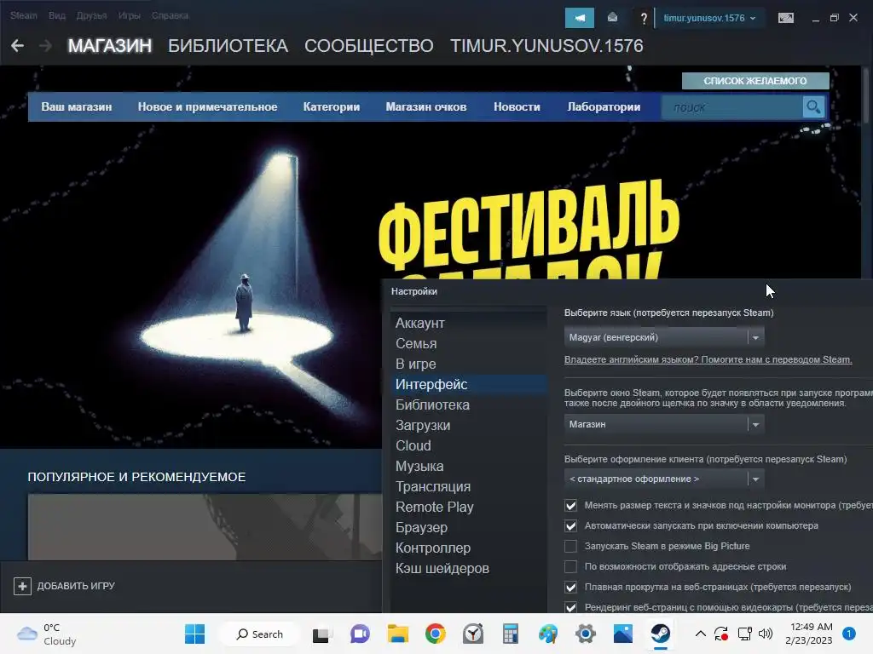Open File Explorer from the taskbar
This screenshot has width=873, height=654.
click(x=397, y=634)
